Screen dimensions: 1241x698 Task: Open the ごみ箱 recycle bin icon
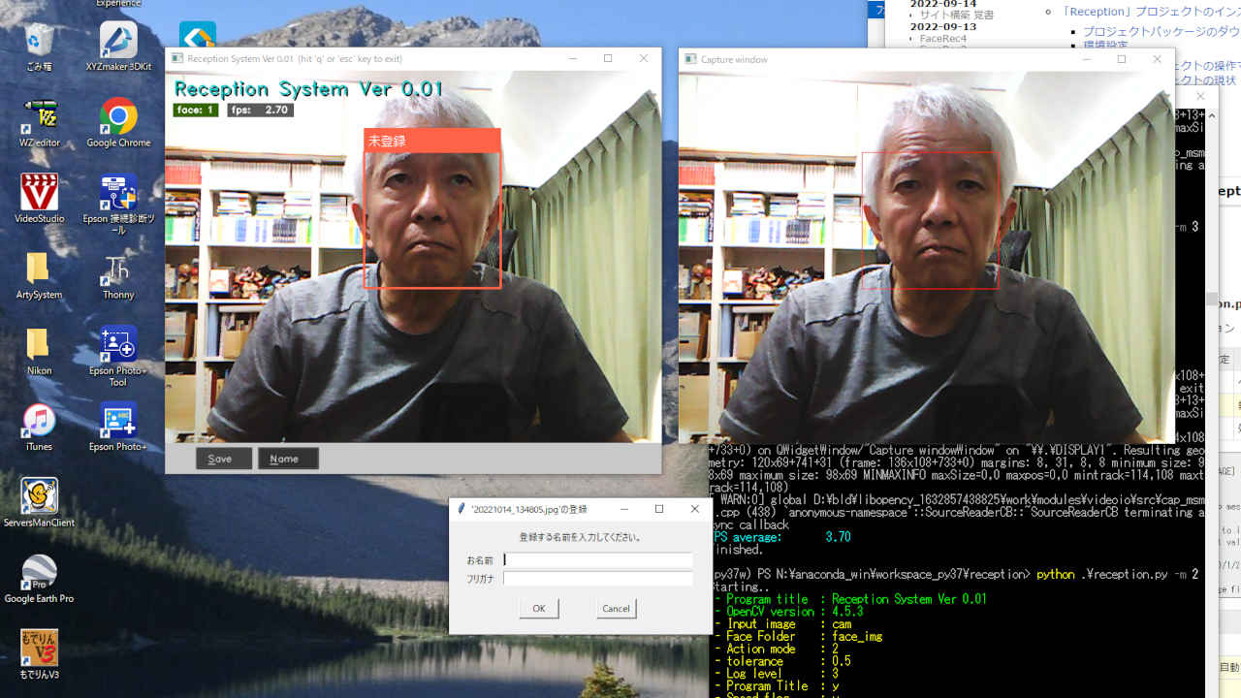click(x=40, y=43)
